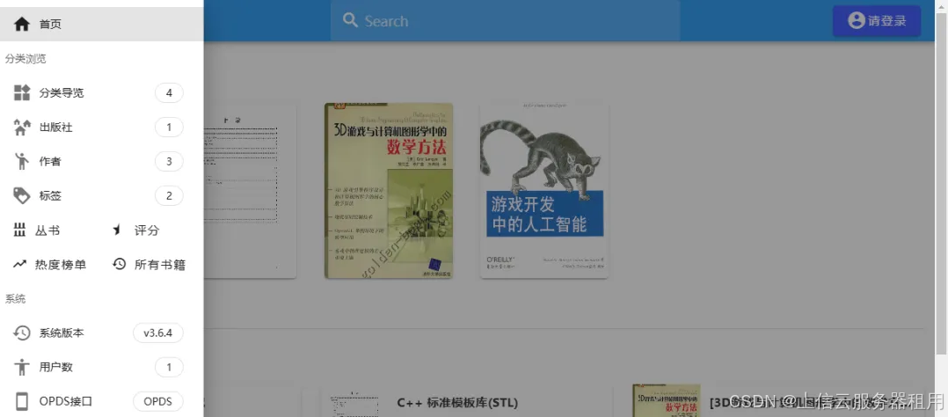
Task: Click the 丛书 series icon
Action: coord(20,230)
